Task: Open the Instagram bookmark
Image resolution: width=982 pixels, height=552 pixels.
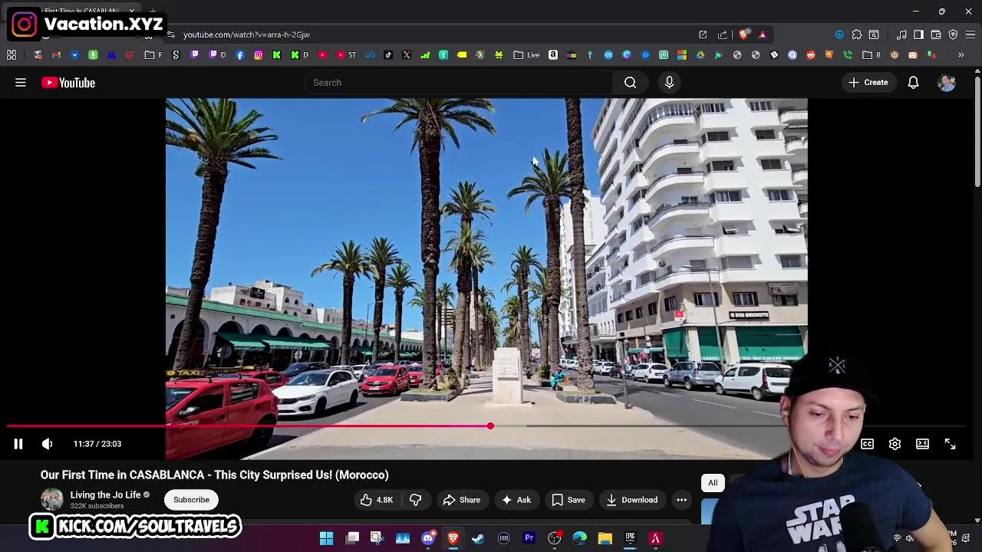Action: tap(259, 54)
